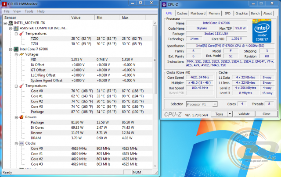Select the IA Offset row
The height and width of the screenshot is (177, 281).
tap(91, 65)
